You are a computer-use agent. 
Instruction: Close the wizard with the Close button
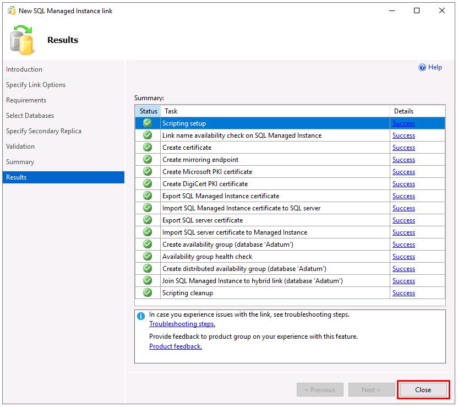(423, 390)
